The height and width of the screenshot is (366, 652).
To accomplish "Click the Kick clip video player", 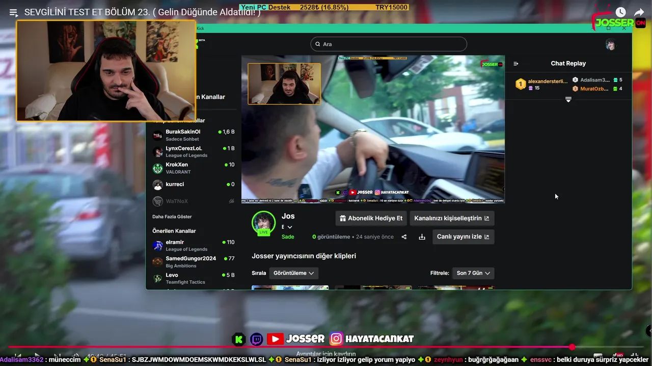I will click(x=373, y=129).
